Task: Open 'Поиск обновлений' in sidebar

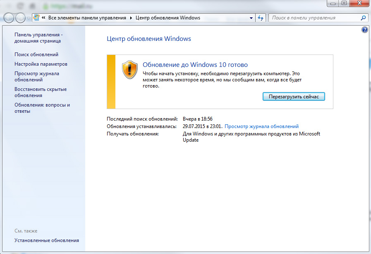Action: [x=36, y=55]
